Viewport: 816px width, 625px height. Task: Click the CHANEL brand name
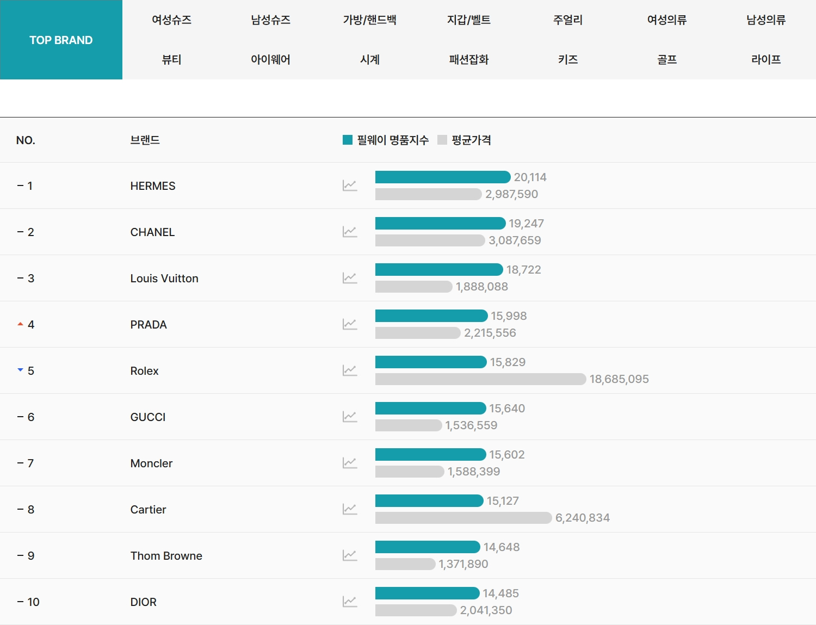152,232
